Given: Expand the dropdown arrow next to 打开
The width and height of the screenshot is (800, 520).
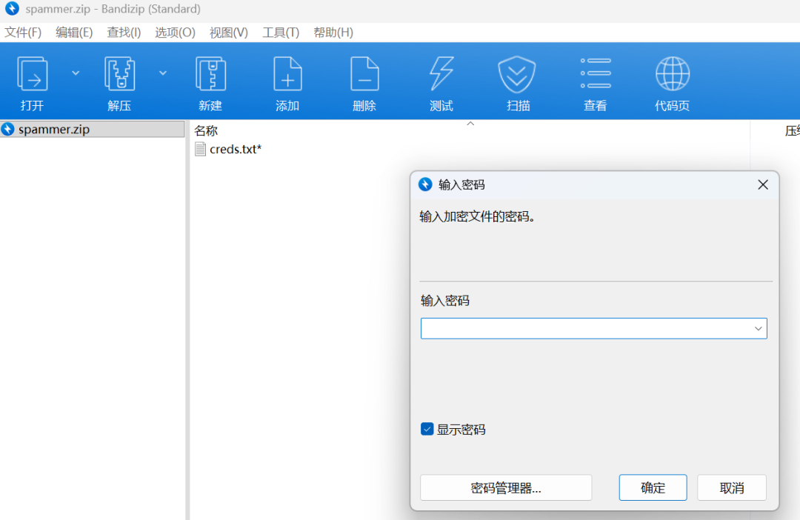Looking at the screenshot, I should click(x=76, y=73).
